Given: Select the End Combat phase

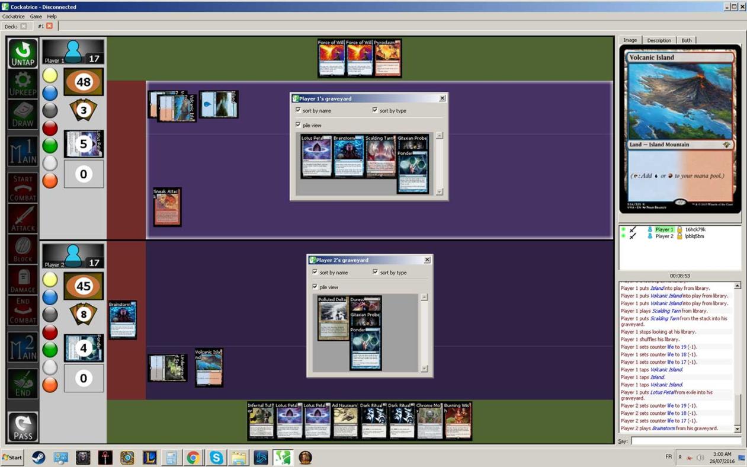Looking at the screenshot, I should pos(23,312).
